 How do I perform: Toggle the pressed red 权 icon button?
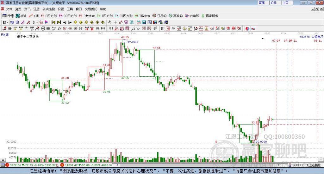(x=41, y=22)
